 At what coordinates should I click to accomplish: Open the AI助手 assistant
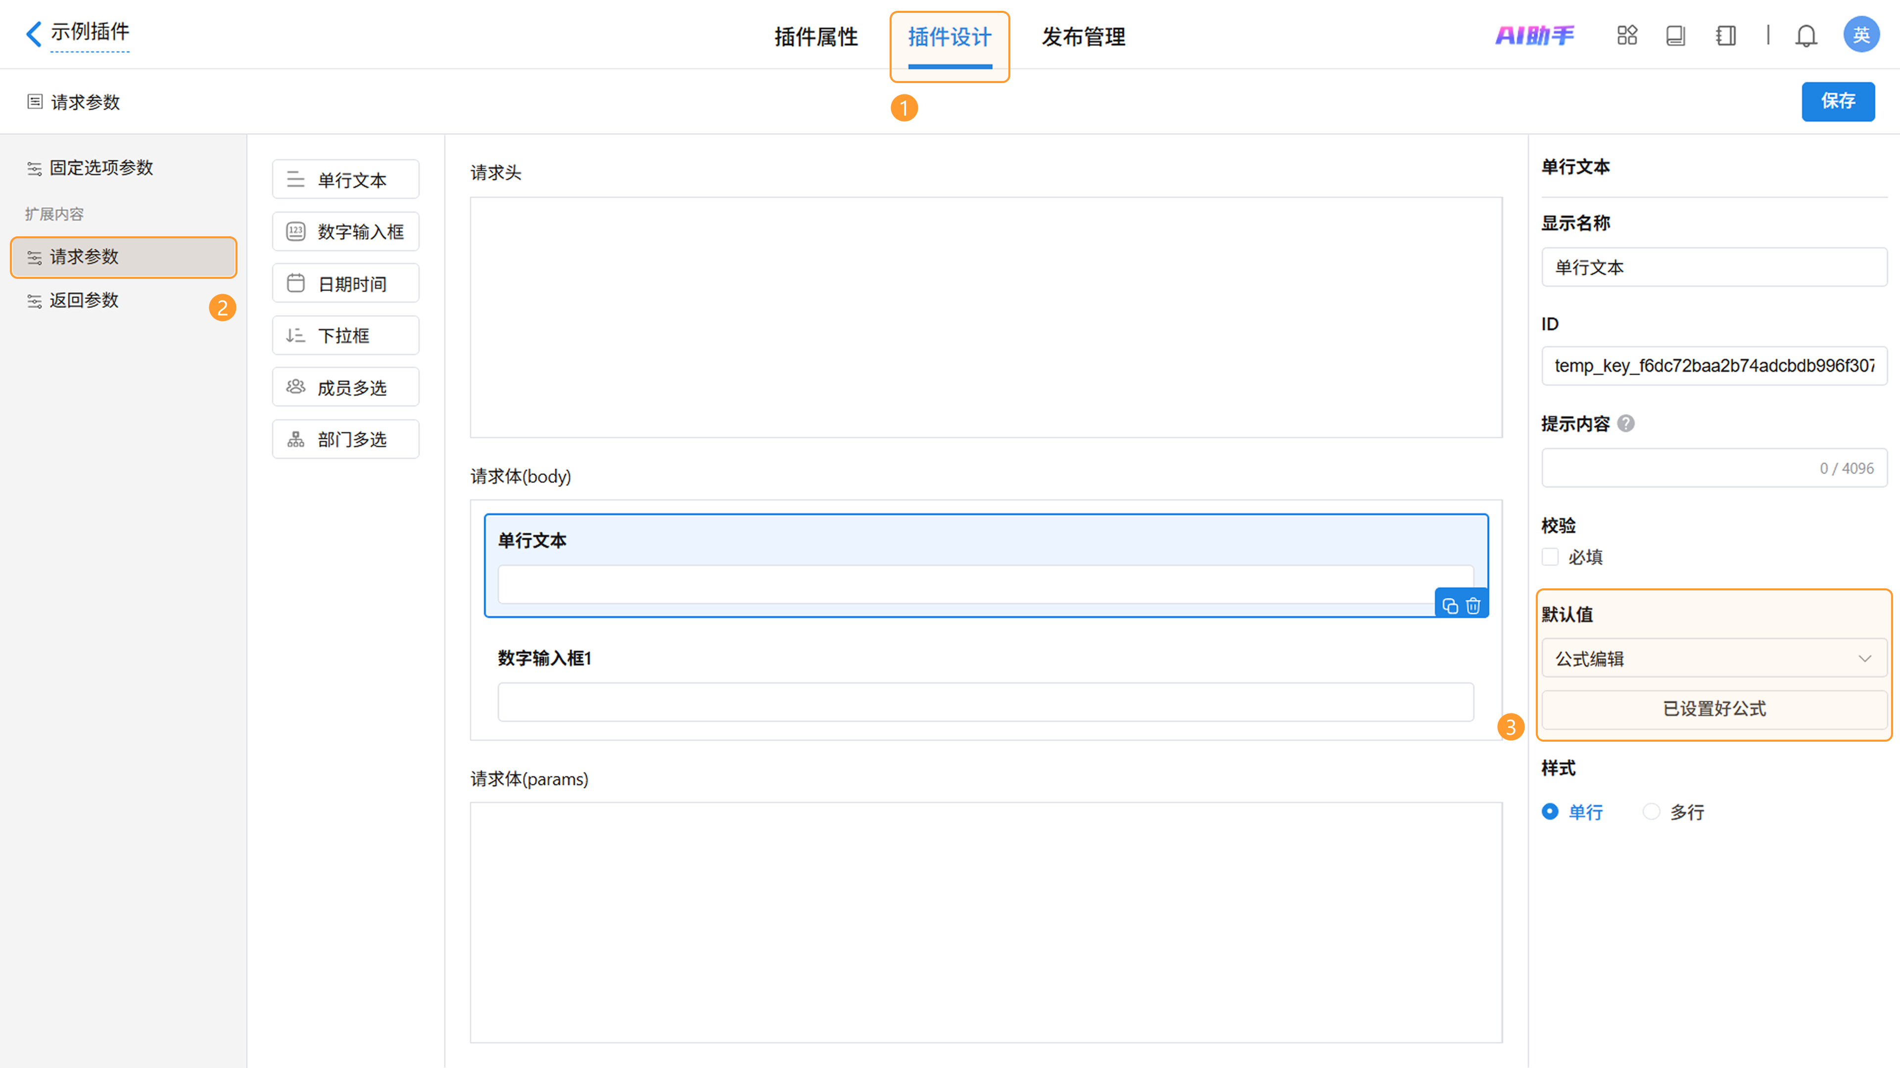point(1534,36)
